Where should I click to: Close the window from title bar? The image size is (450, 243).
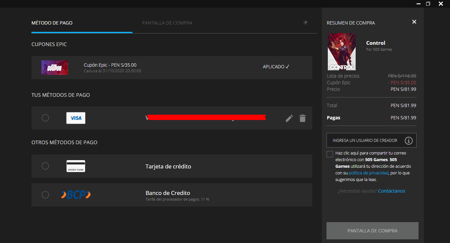point(441,4)
